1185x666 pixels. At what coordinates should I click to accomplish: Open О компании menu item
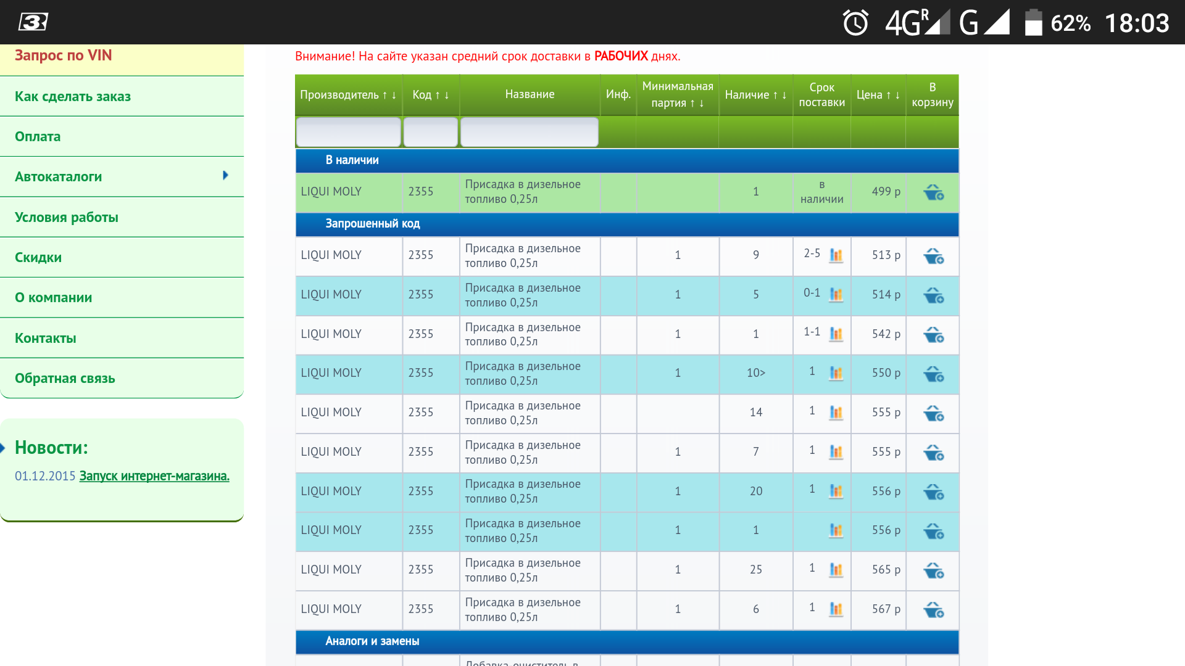tap(122, 297)
